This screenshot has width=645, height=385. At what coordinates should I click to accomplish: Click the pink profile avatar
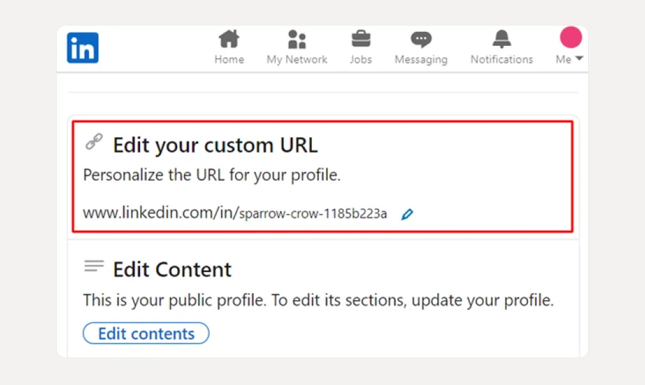click(x=570, y=37)
